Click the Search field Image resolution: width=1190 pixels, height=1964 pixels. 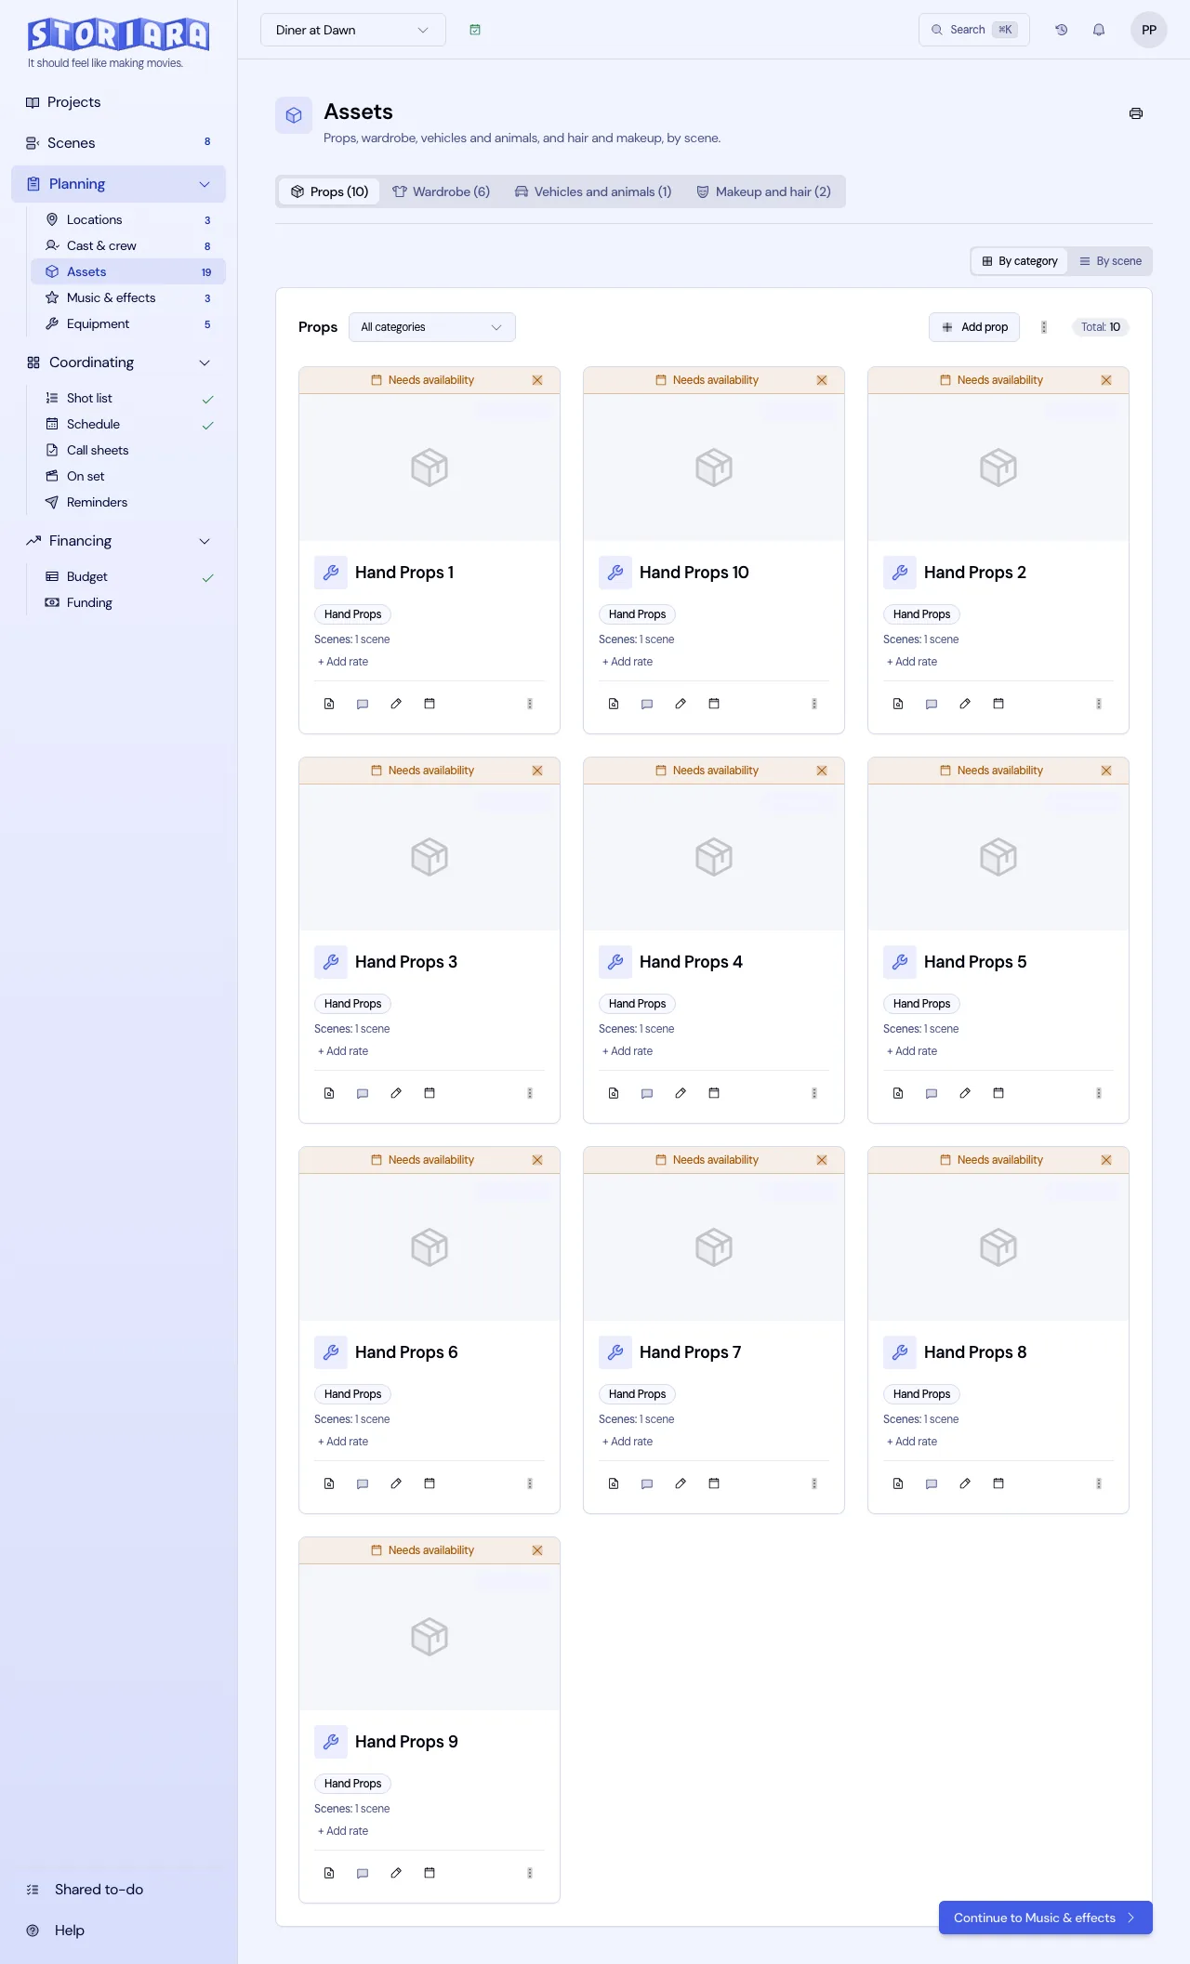click(x=974, y=30)
